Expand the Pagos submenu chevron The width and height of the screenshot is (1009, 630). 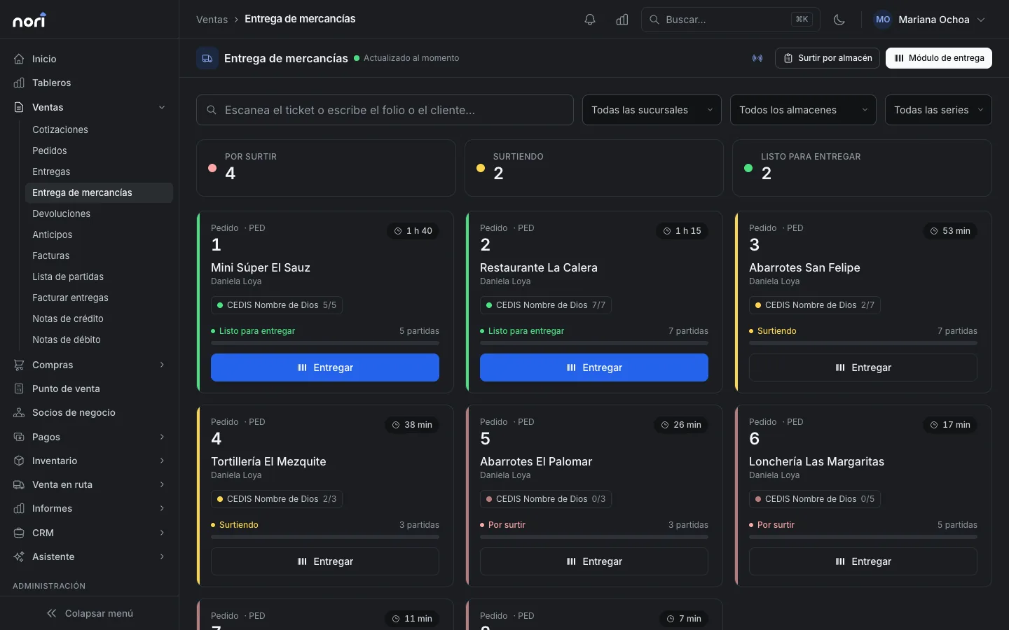[x=162, y=437]
